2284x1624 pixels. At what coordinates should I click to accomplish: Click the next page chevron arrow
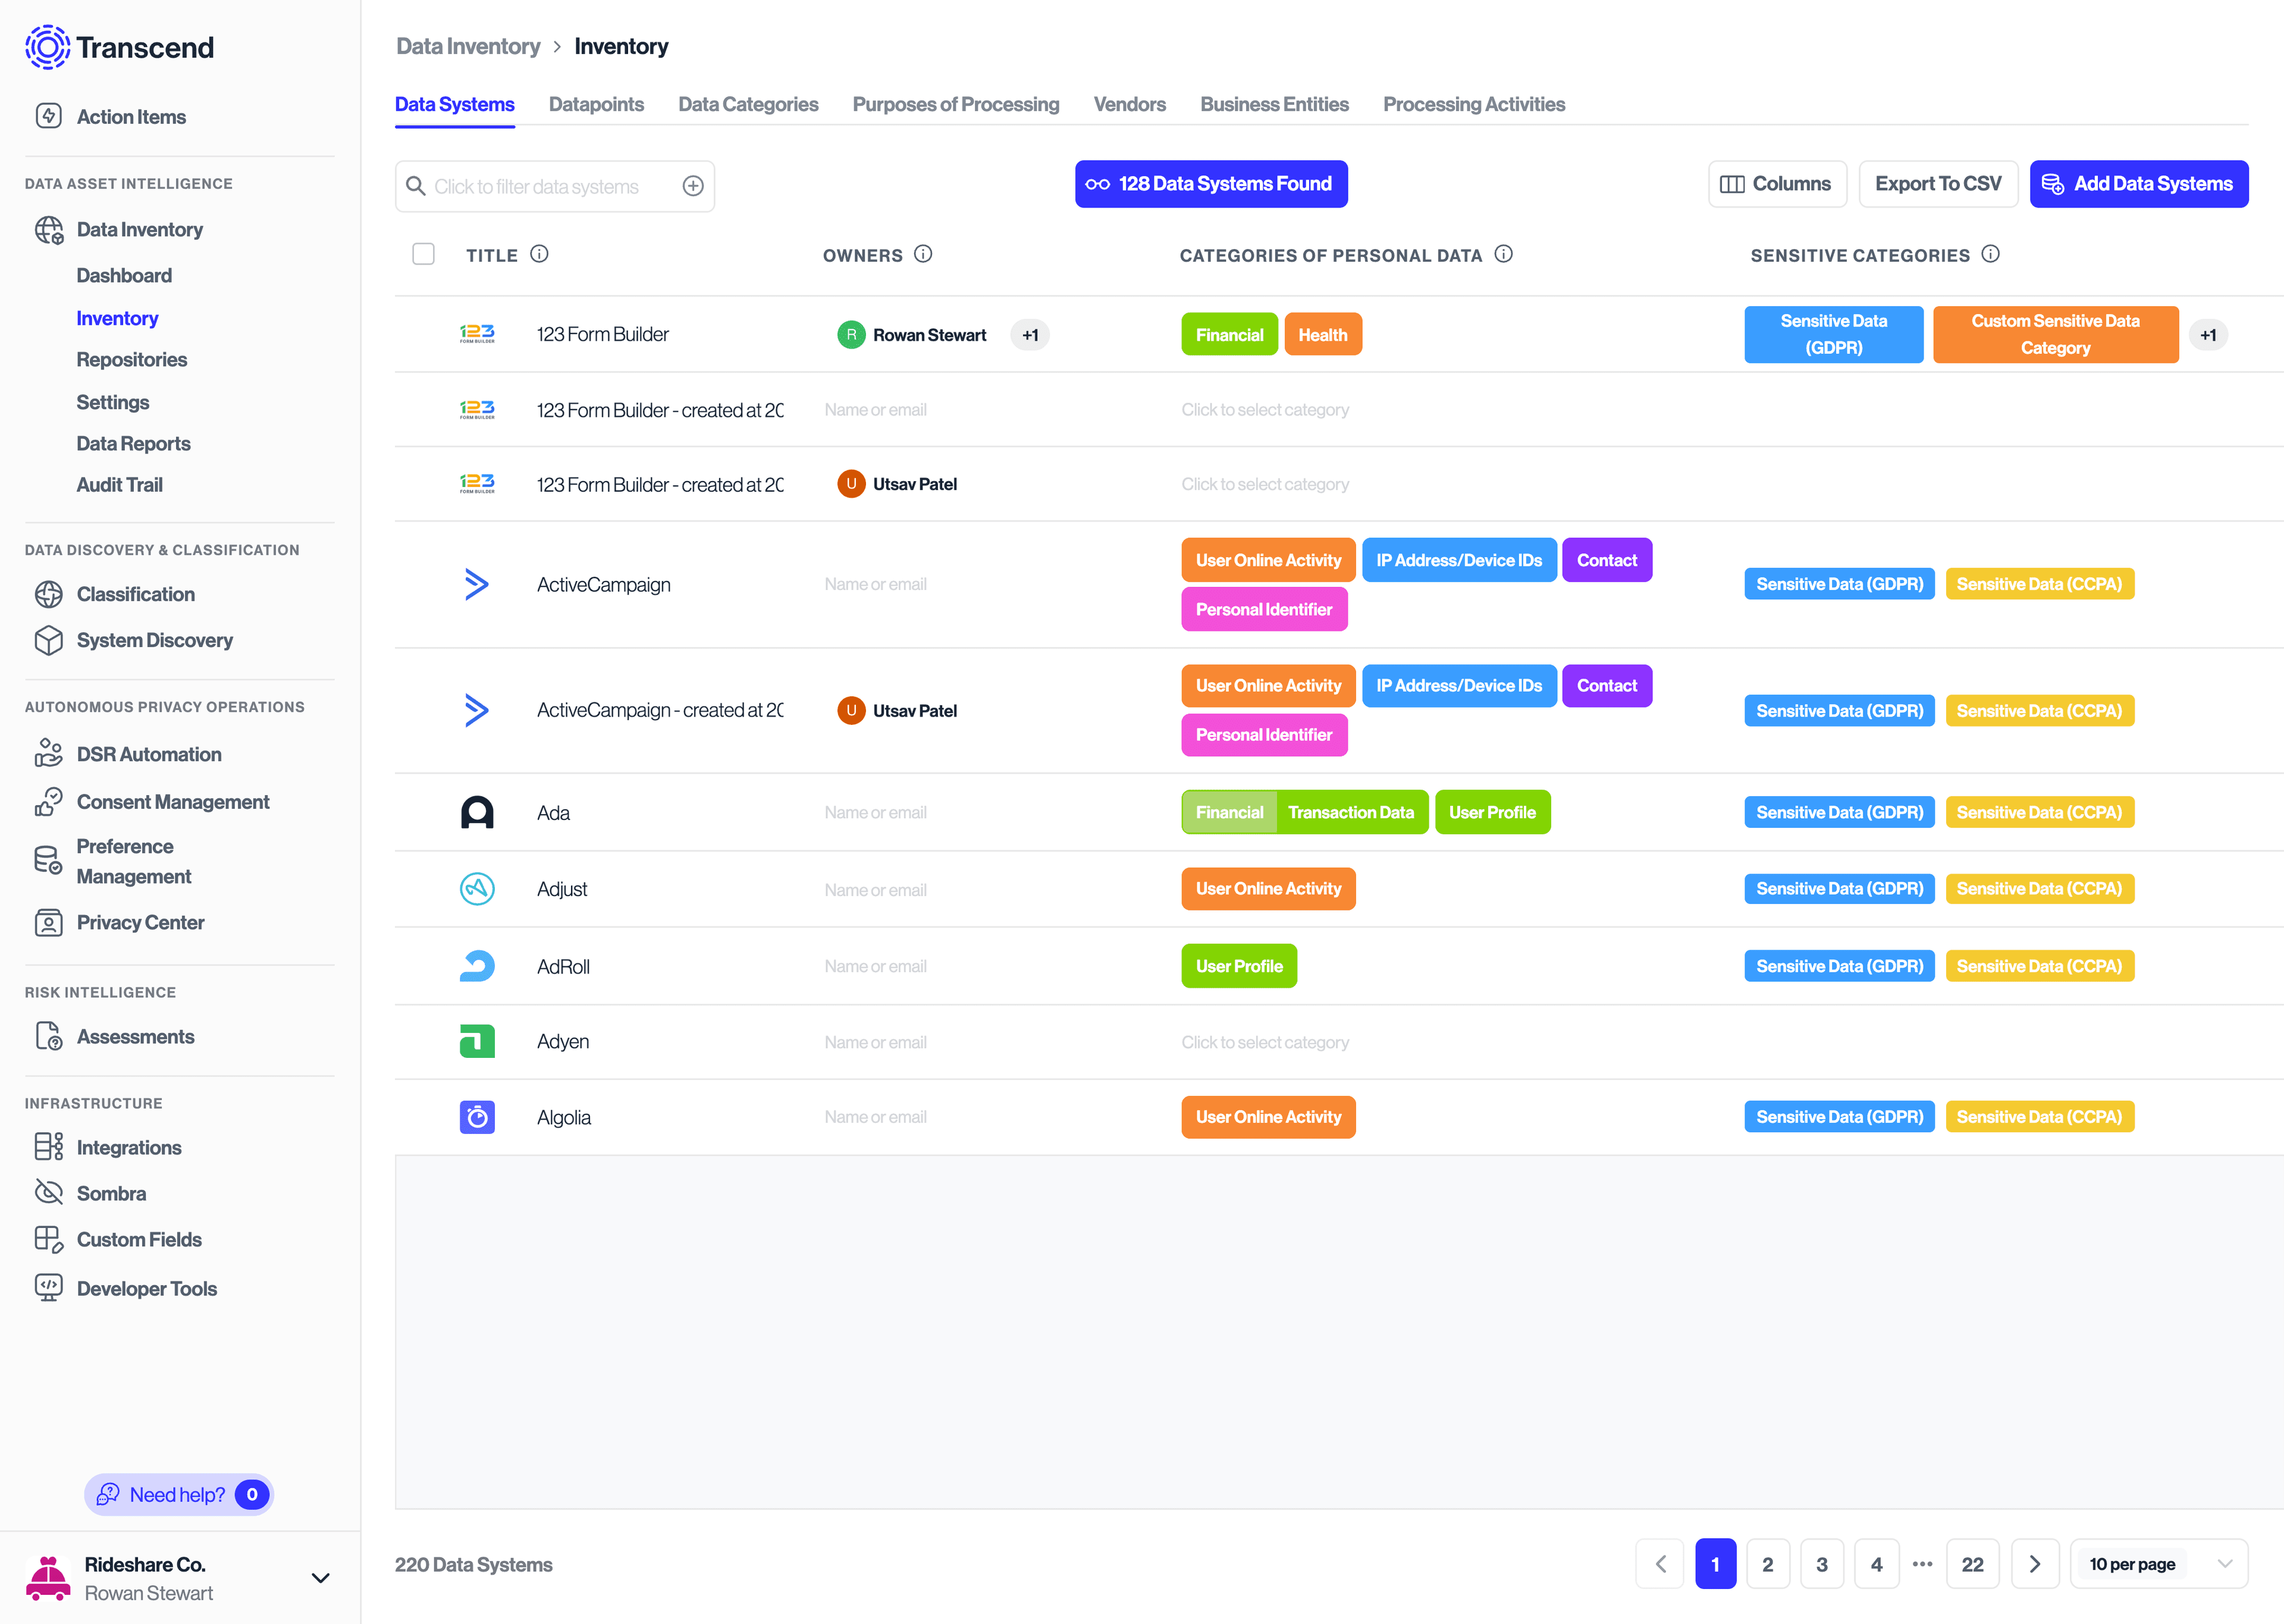(2034, 1564)
